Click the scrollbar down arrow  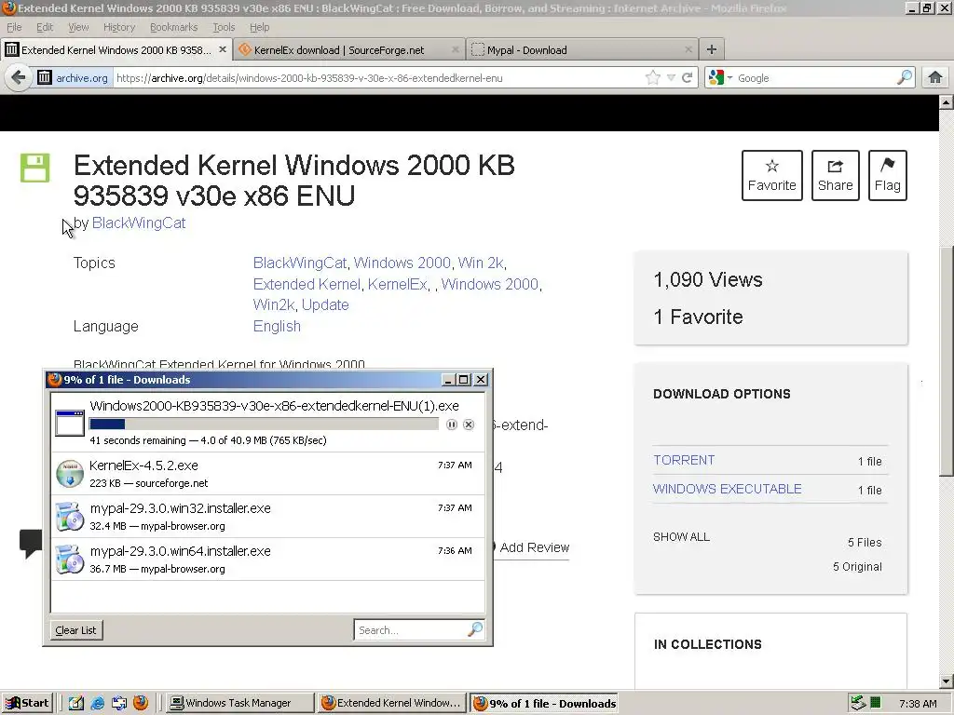coord(947,681)
